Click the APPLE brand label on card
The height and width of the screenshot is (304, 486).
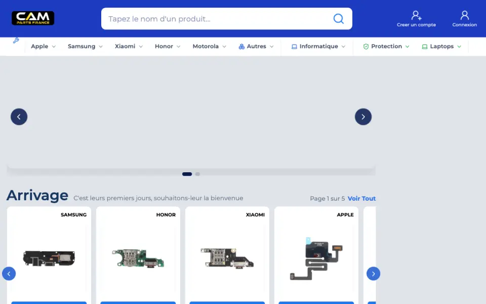pos(345,215)
